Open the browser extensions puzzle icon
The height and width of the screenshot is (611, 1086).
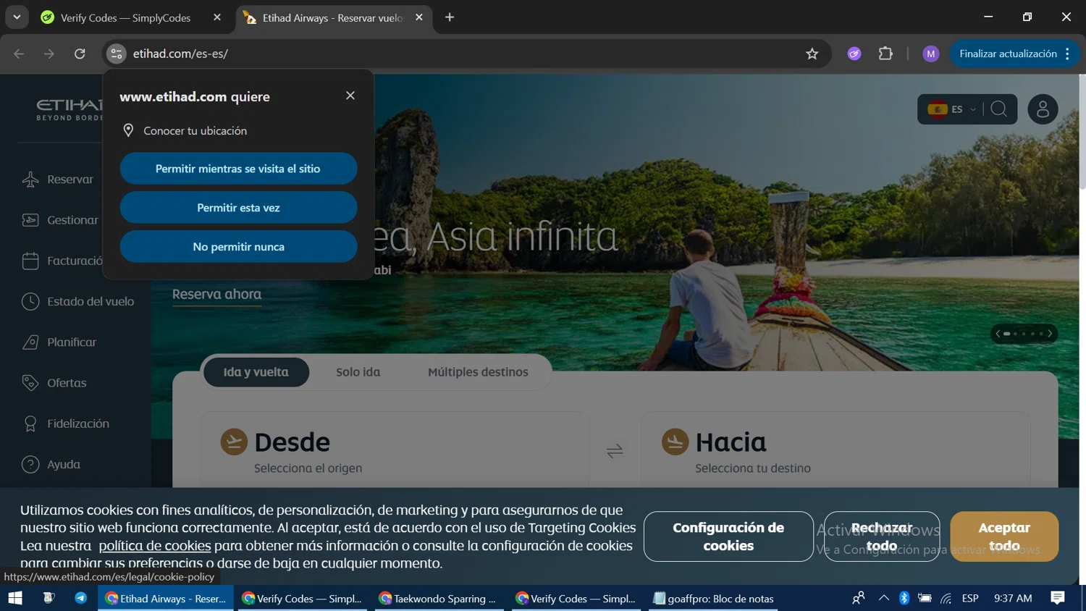[x=885, y=54]
